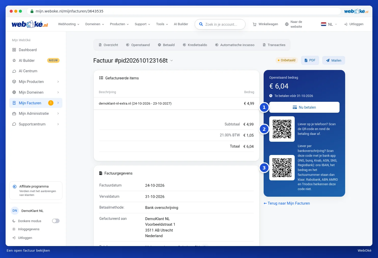Image resolution: width=378 pixels, height=258 pixels.
Task: Open the Automatische incasso tab
Action: [235, 45]
